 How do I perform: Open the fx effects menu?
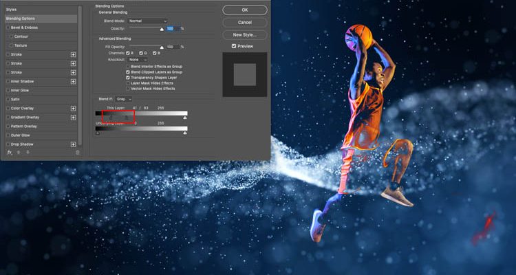click(9, 153)
